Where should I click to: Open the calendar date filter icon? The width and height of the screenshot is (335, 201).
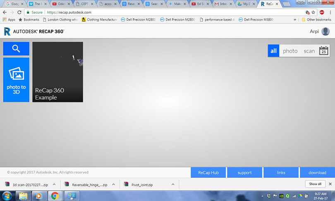point(324,50)
